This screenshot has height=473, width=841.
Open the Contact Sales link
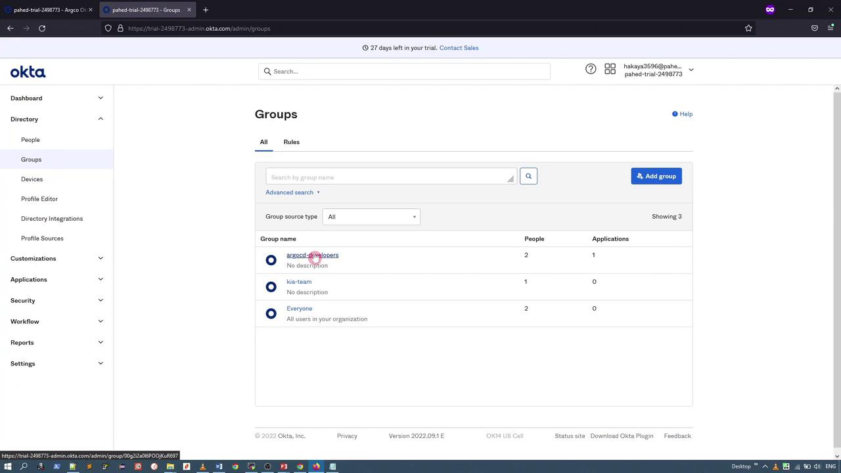(459, 48)
